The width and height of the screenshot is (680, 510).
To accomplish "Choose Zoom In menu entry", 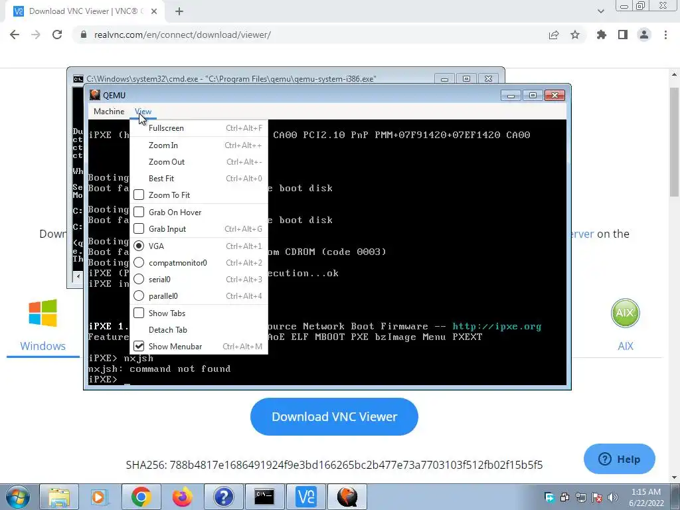I will pos(199,145).
